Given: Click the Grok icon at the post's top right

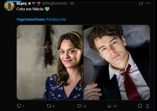Looking at the screenshot, I should click(x=141, y=3).
